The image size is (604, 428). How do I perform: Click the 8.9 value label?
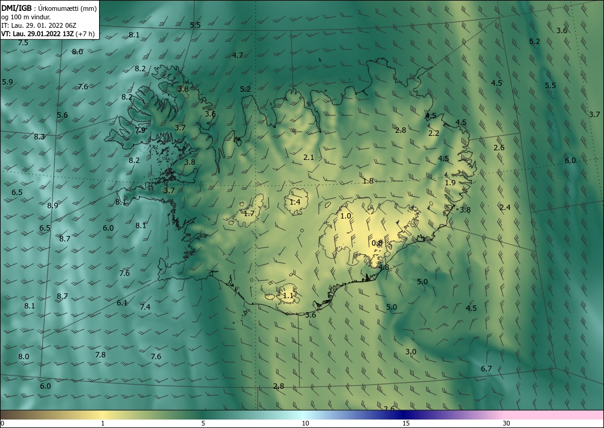pos(53,205)
